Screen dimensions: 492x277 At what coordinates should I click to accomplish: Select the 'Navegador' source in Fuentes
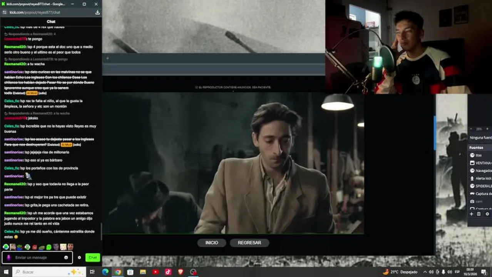tap(480, 170)
